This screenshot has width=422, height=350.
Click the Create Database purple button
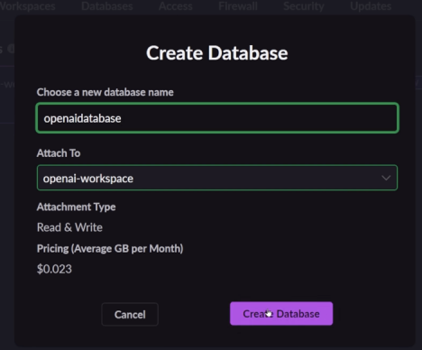[x=281, y=314]
